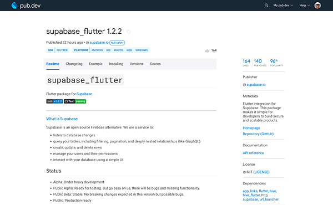Switch to the Changelog tab
Image resolution: width=333 pixels, height=205 pixels.
tap(74, 64)
